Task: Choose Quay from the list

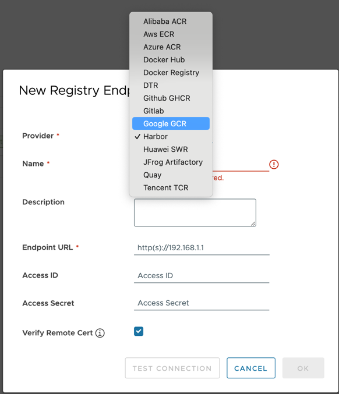Action: [x=171, y=175]
